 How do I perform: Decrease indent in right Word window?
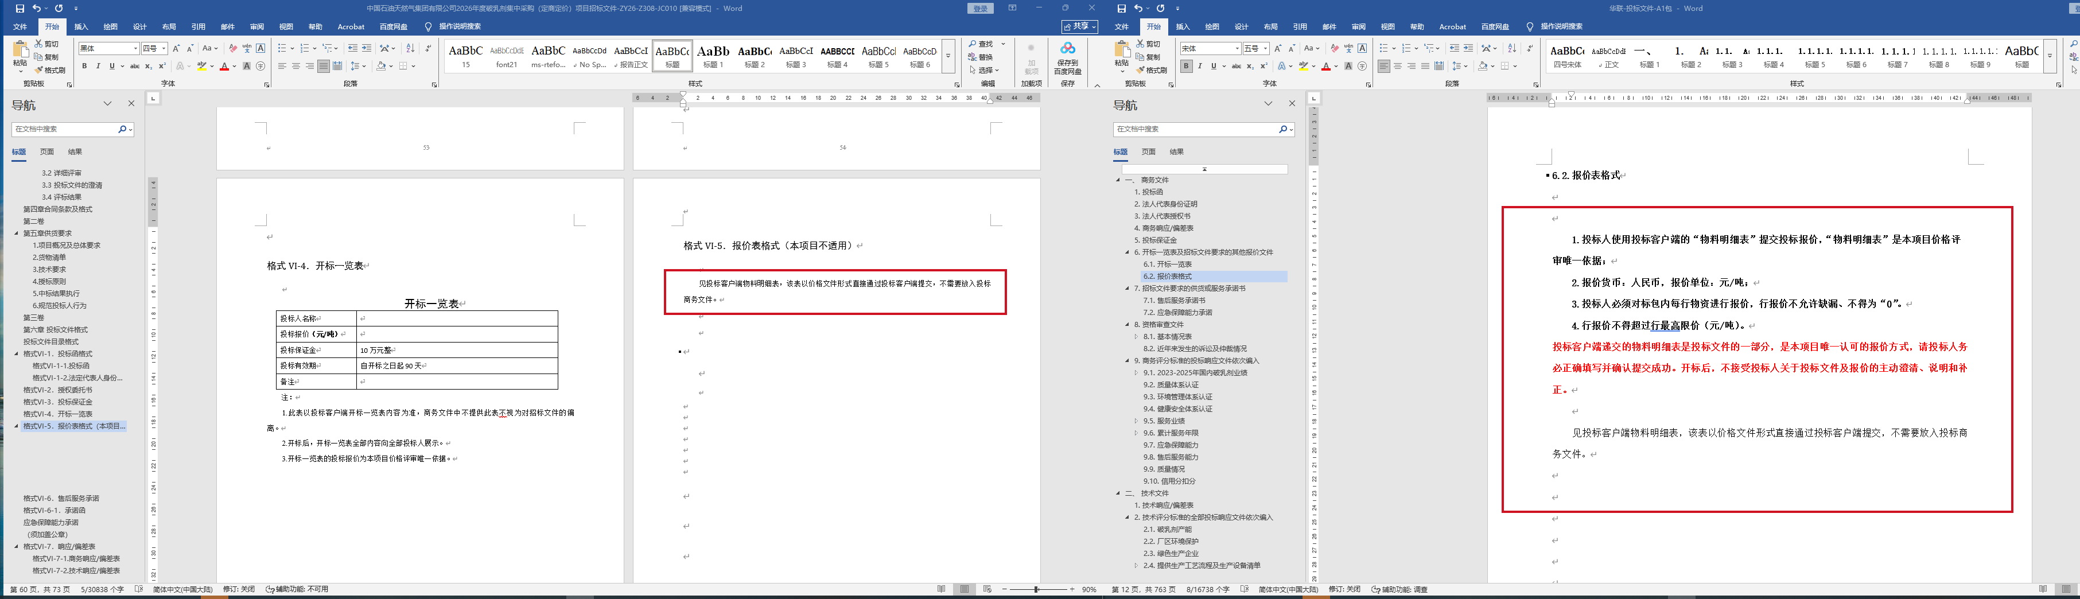[1454, 48]
